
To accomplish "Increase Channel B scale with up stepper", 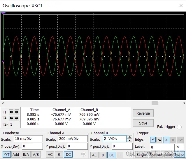I will [129, 137].
